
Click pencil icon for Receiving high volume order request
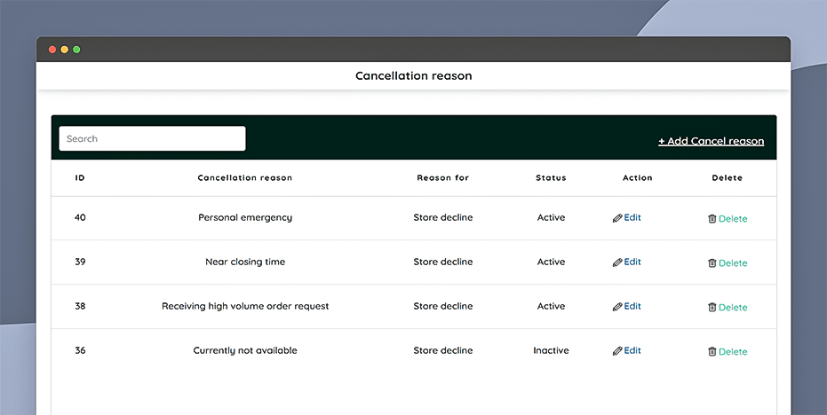tap(617, 307)
